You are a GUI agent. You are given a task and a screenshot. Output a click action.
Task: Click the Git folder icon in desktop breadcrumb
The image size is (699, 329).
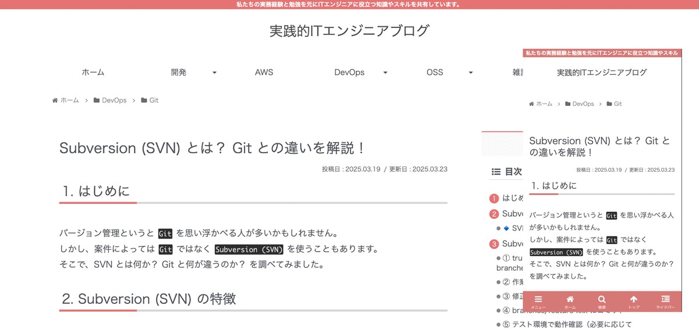144,100
